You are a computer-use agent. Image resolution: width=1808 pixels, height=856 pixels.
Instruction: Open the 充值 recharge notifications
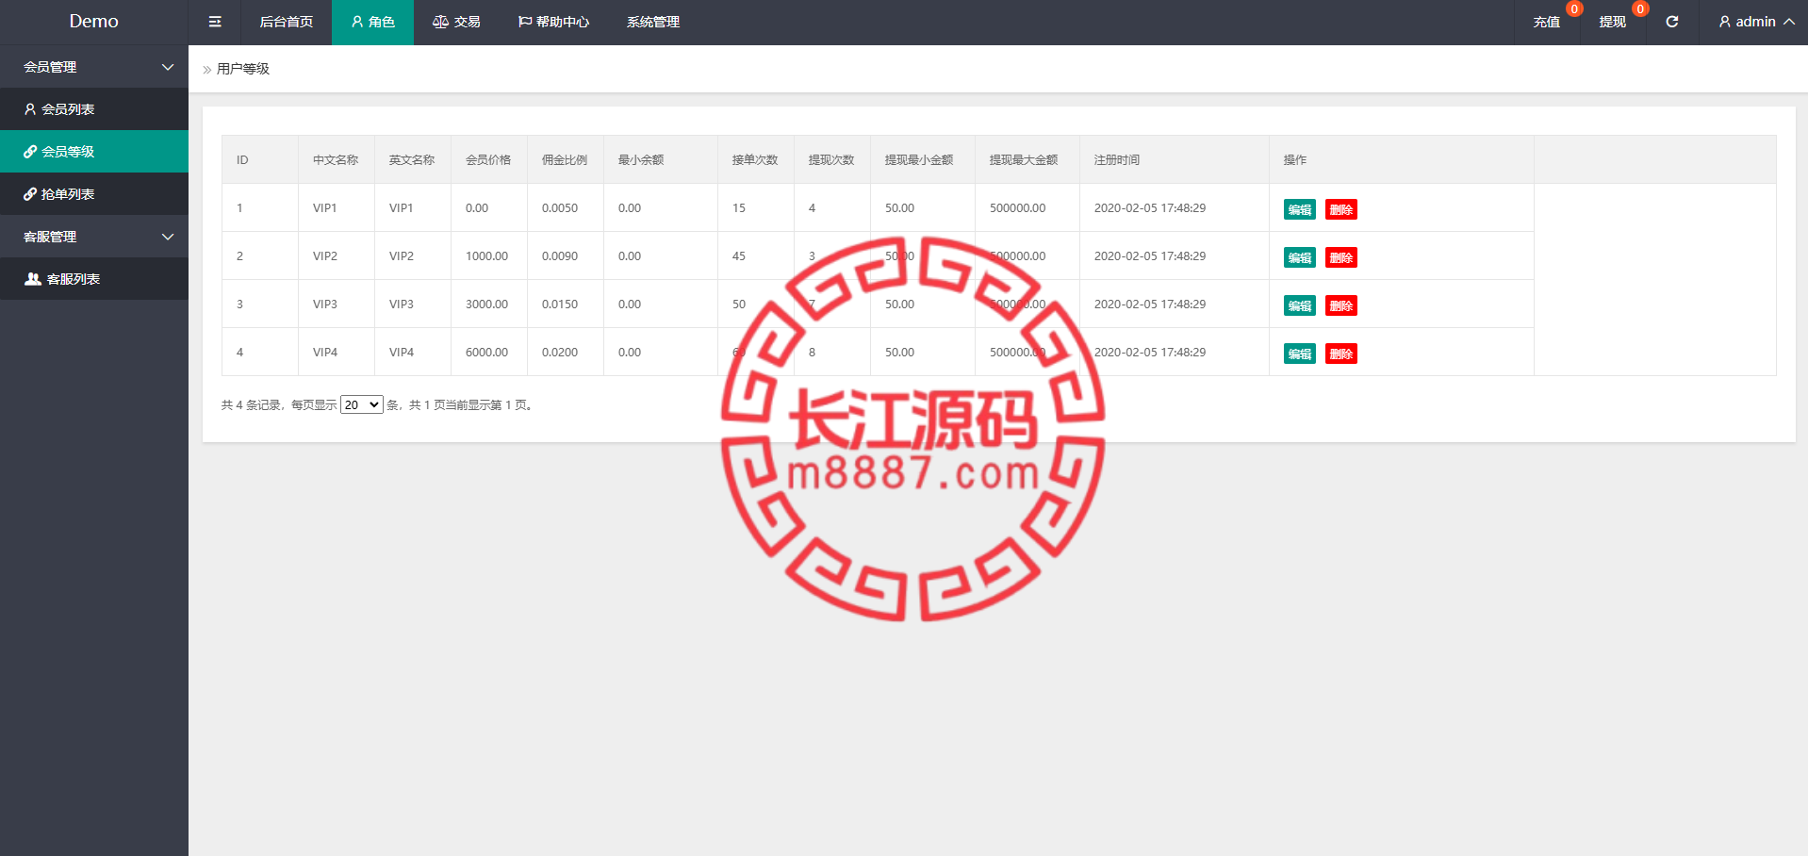pos(1546,22)
